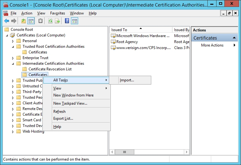This screenshot has height=165, width=241.
Task: Open the Favorites menu in menu bar
Action: (57, 13)
